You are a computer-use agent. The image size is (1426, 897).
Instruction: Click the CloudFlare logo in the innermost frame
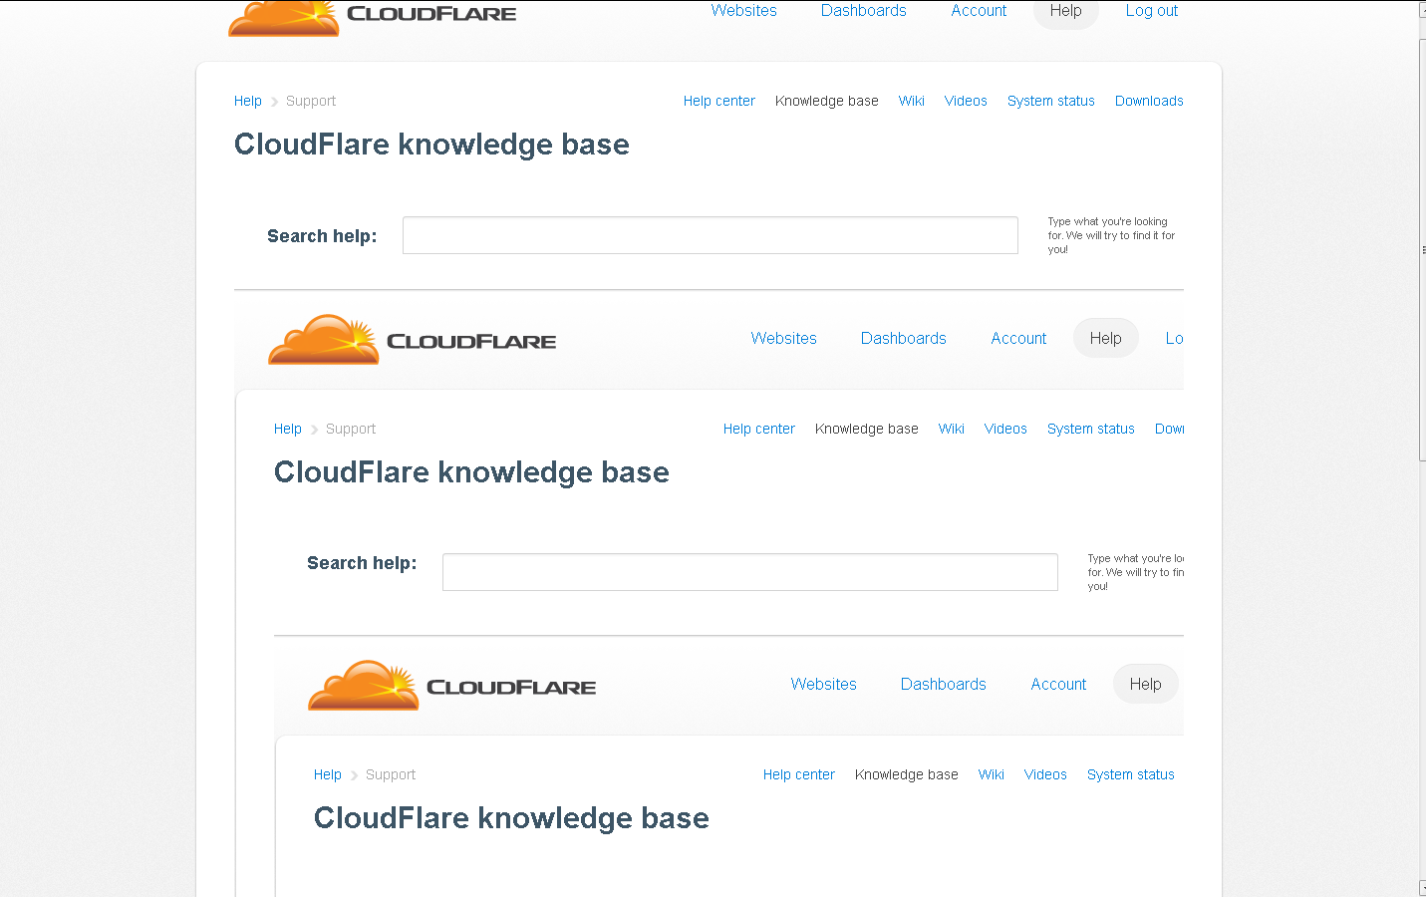pos(452,686)
